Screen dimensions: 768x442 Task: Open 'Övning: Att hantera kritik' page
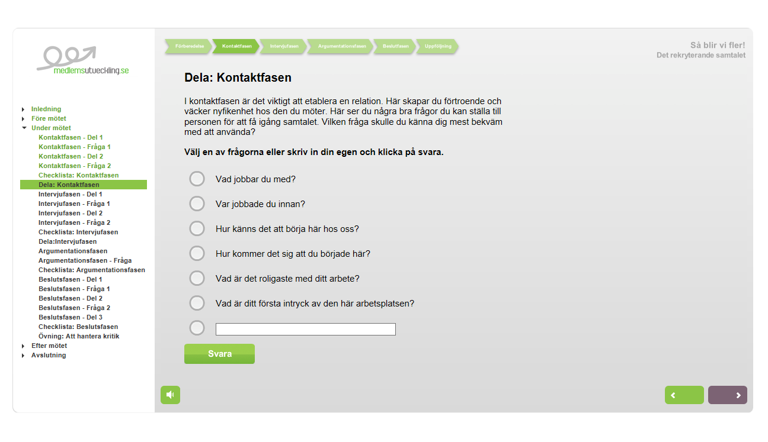(x=79, y=336)
